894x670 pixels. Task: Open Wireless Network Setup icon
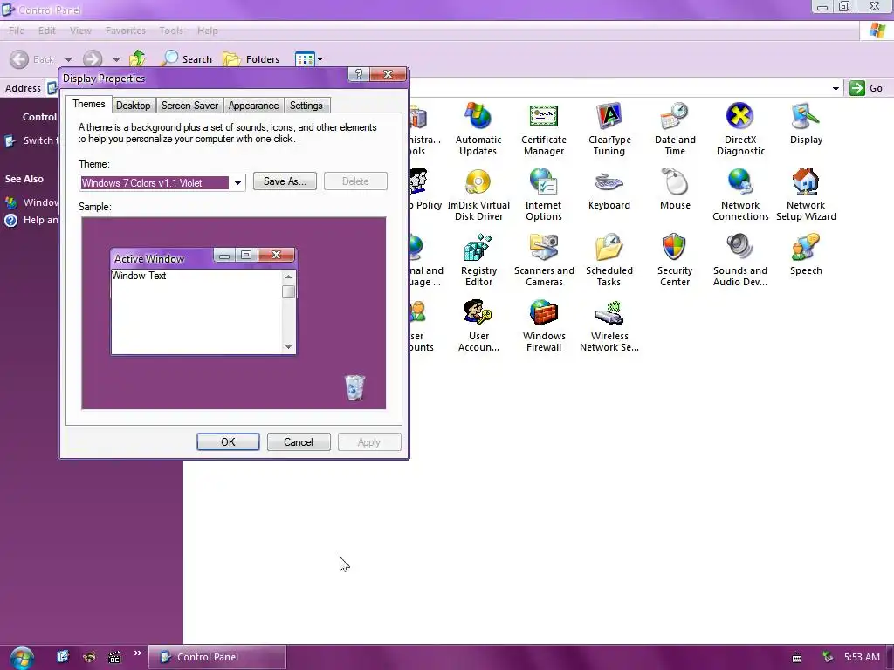tap(609, 326)
